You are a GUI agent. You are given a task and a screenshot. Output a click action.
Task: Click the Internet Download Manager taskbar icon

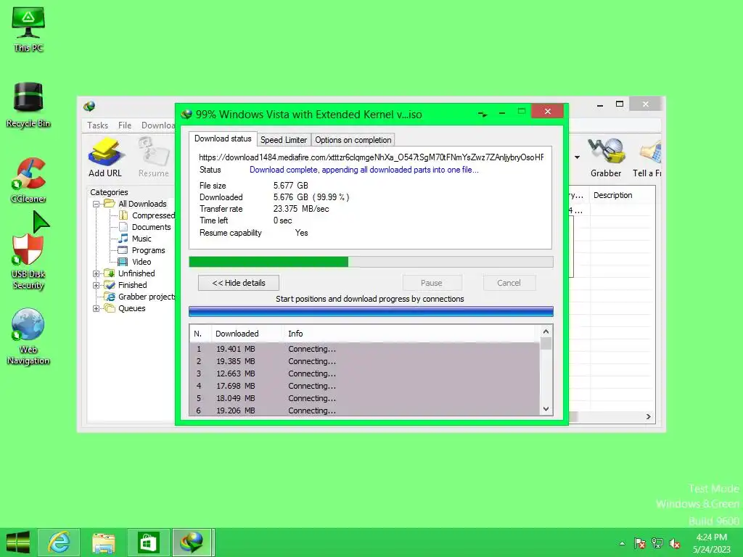pyautogui.click(x=192, y=542)
